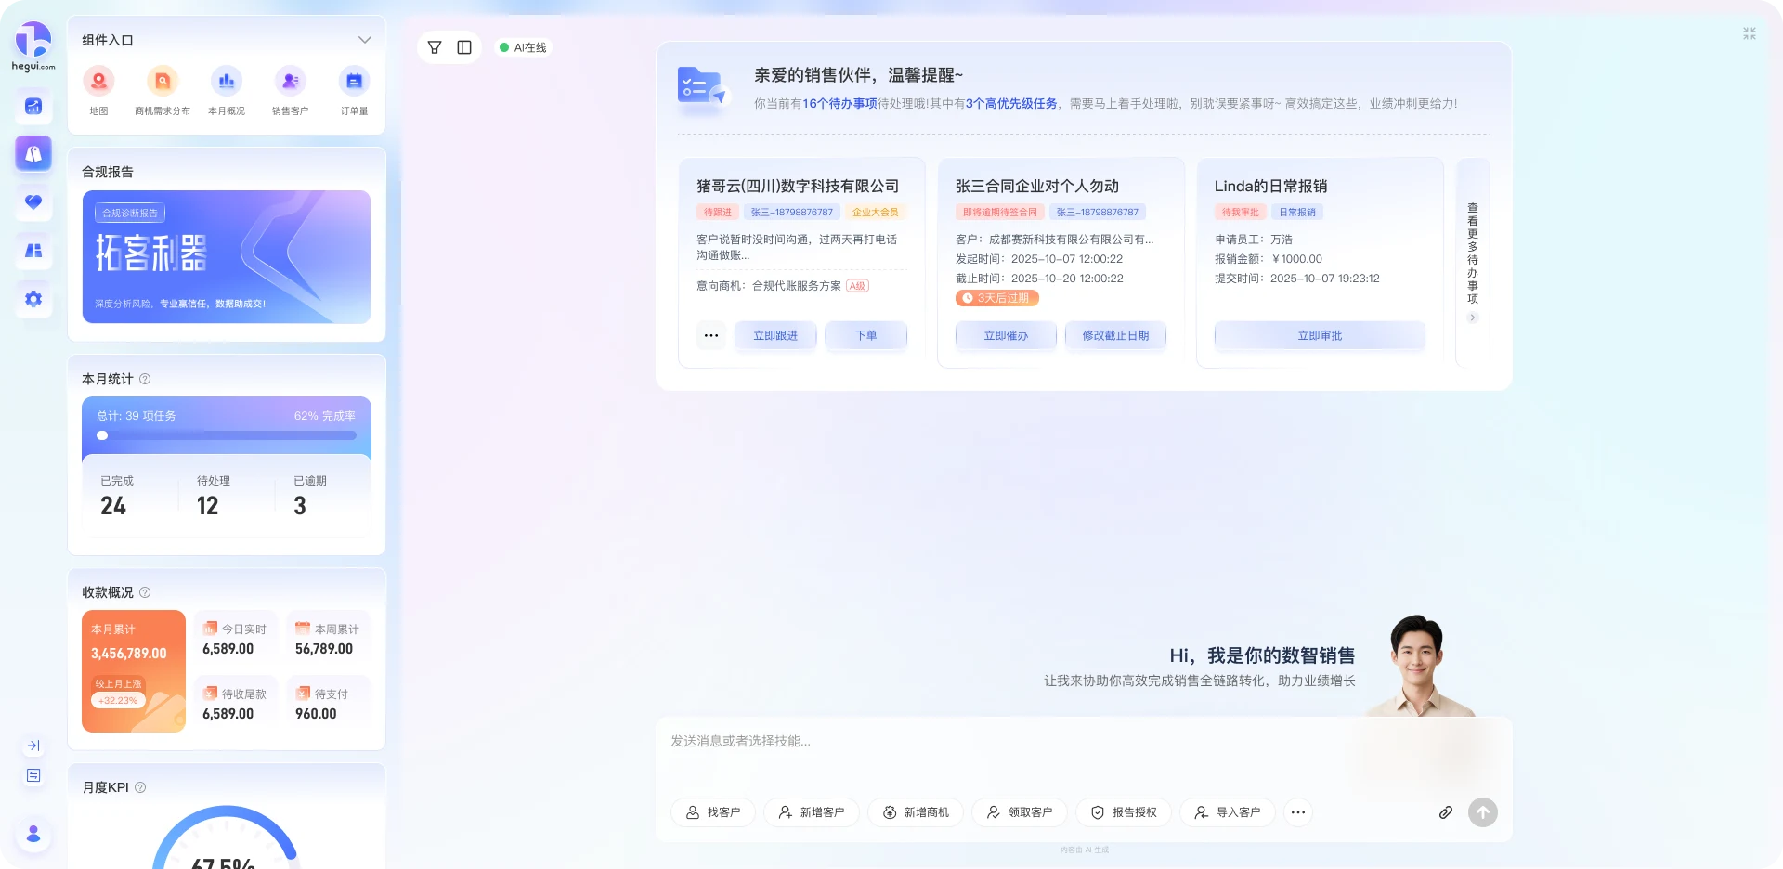Select the 新增客户 skill chip

point(812,812)
